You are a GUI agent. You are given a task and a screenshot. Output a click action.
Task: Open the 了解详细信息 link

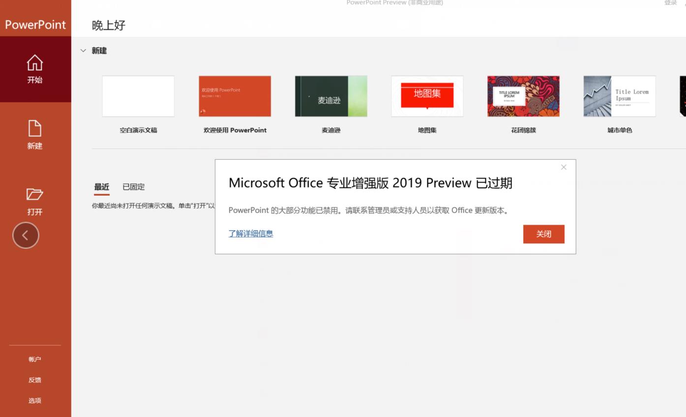(251, 233)
